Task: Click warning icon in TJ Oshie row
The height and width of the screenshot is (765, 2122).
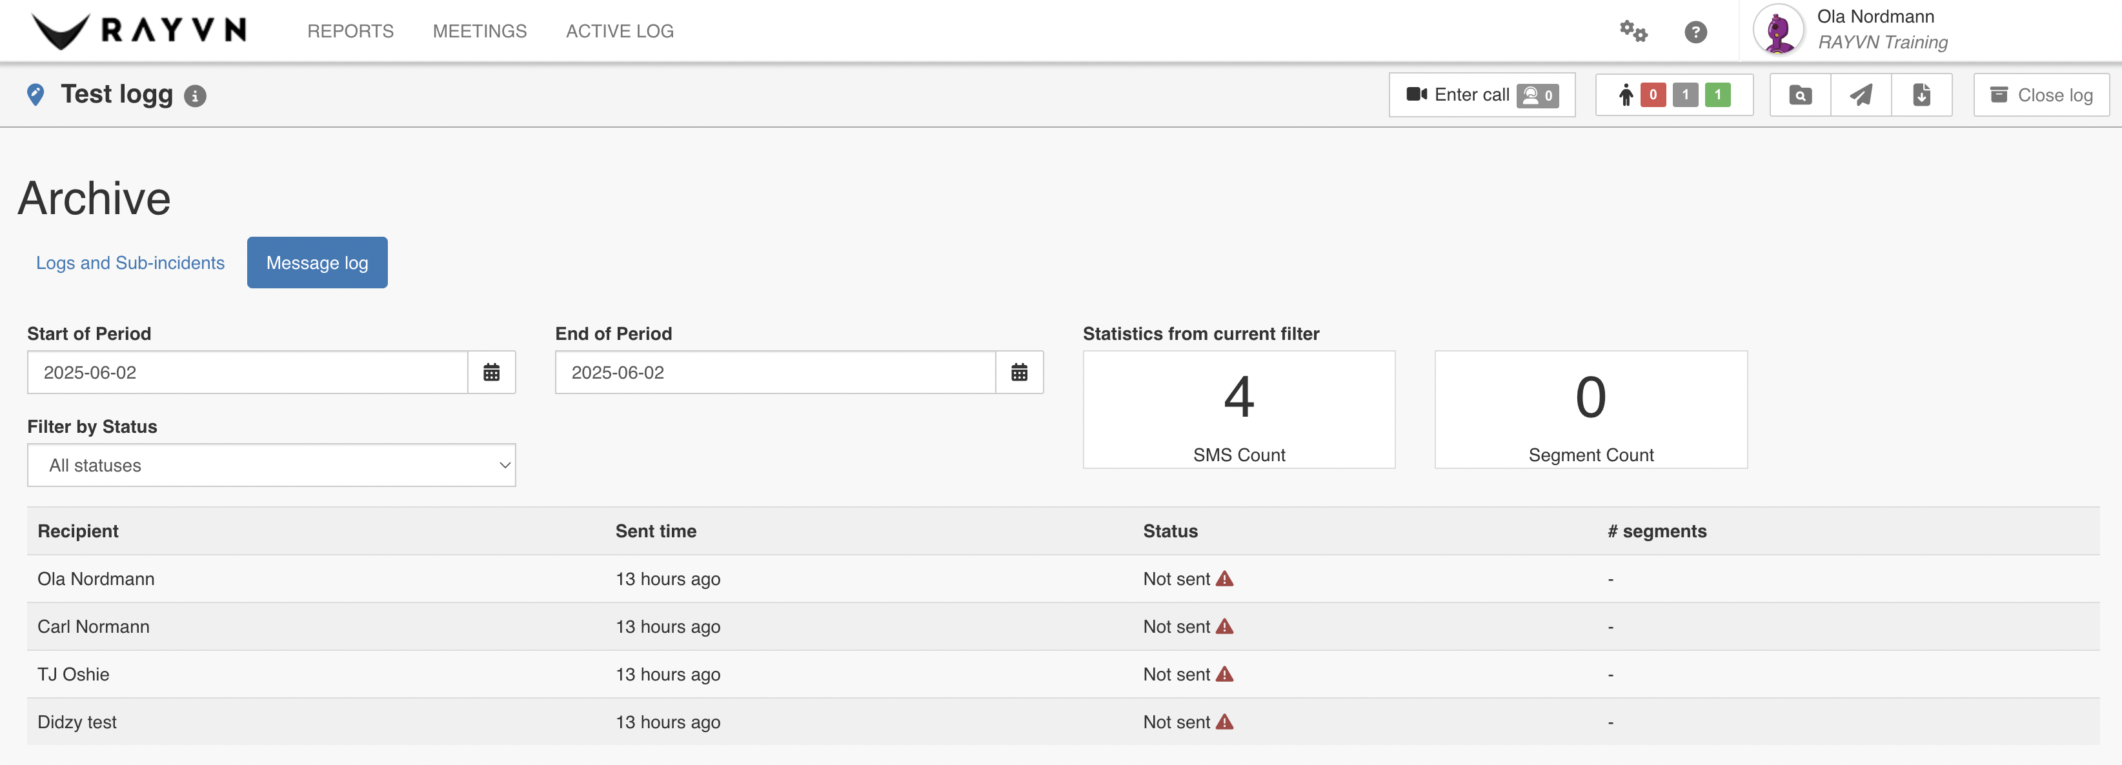Action: pyautogui.click(x=1225, y=675)
